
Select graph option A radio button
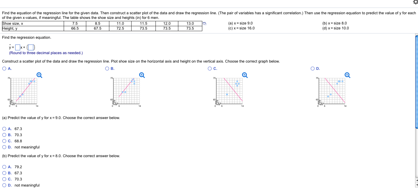(x=4, y=69)
